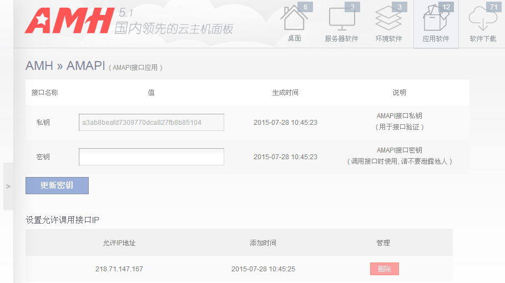The width and height of the screenshot is (505, 283).
Task: Click the badge showing 71 on 软件下载
Action: (492, 7)
